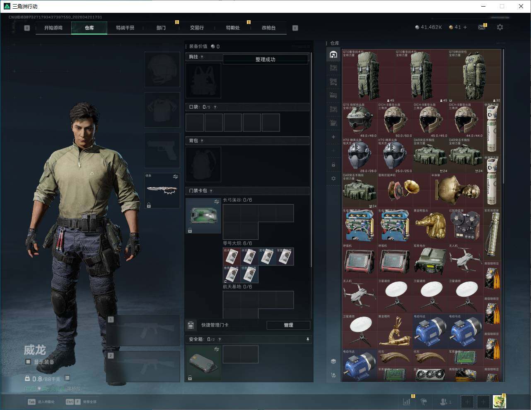
Task: Select the empty chest rig slot
Action: tap(203, 81)
